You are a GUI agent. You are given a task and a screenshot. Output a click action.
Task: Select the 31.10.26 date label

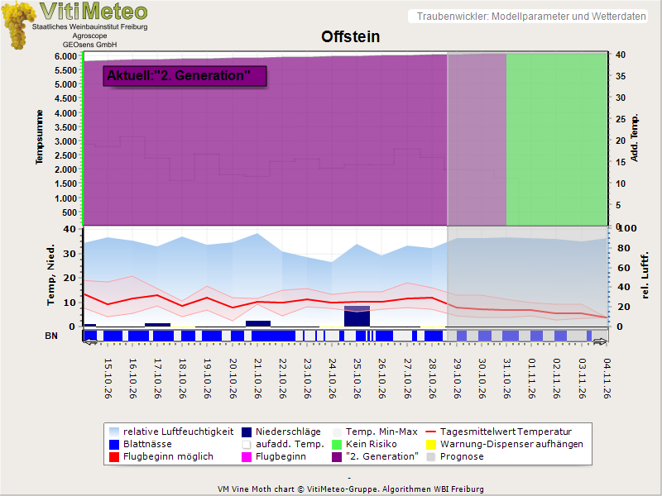(x=507, y=379)
